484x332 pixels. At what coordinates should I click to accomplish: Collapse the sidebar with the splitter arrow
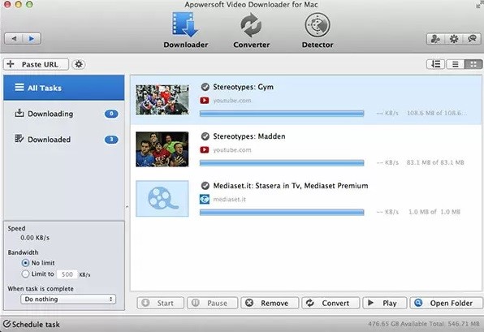[127, 206]
